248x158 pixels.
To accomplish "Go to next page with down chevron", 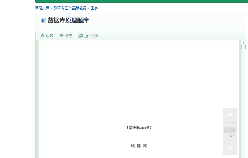I will point(230,148).
